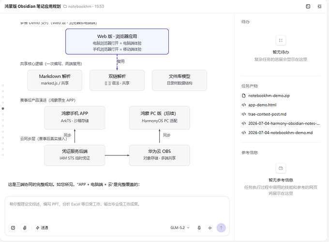This screenshot has width=329, height=242.
Task: Click code icon of 2026-07-04-notebookhm-demo.md
Action: tap(243, 133)
